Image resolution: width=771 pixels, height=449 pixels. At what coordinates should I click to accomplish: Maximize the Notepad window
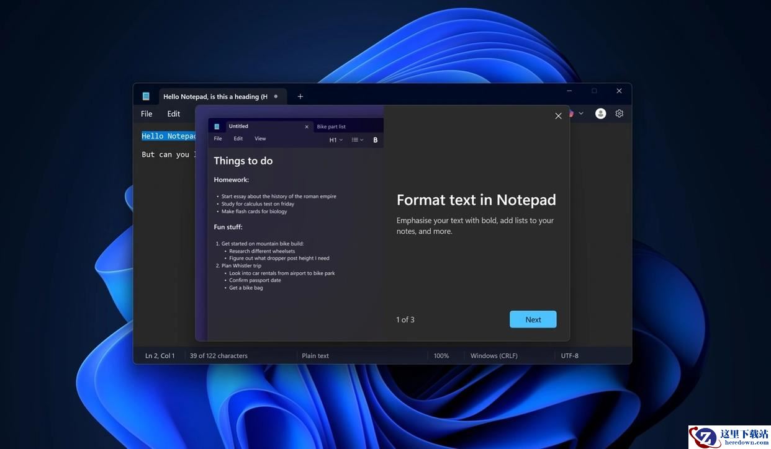pyautogui.click(x=594, y=91)
